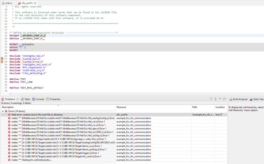Screen dimensions: 264x164
Task: Click the warning marker on line 28
Action: coord(2,62)
